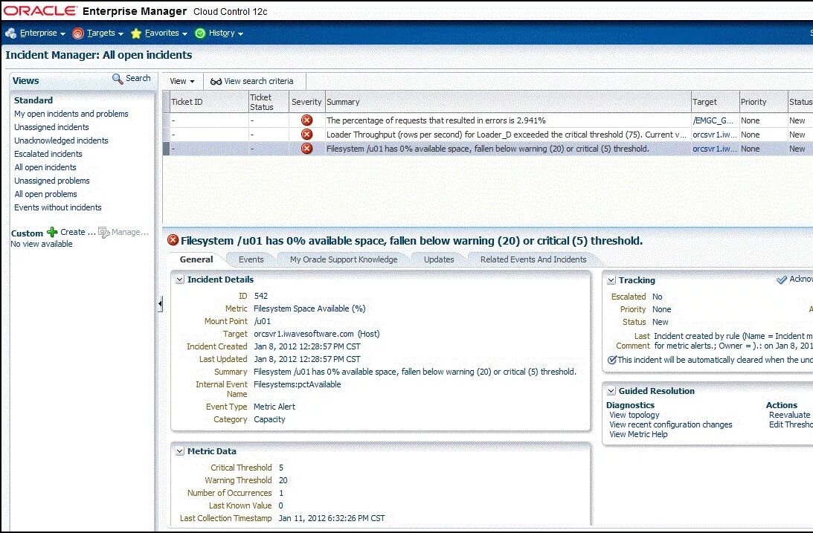Open Escalated incidents view
Viewport: 813px width, 533px height.
click(x=48, y=154)
